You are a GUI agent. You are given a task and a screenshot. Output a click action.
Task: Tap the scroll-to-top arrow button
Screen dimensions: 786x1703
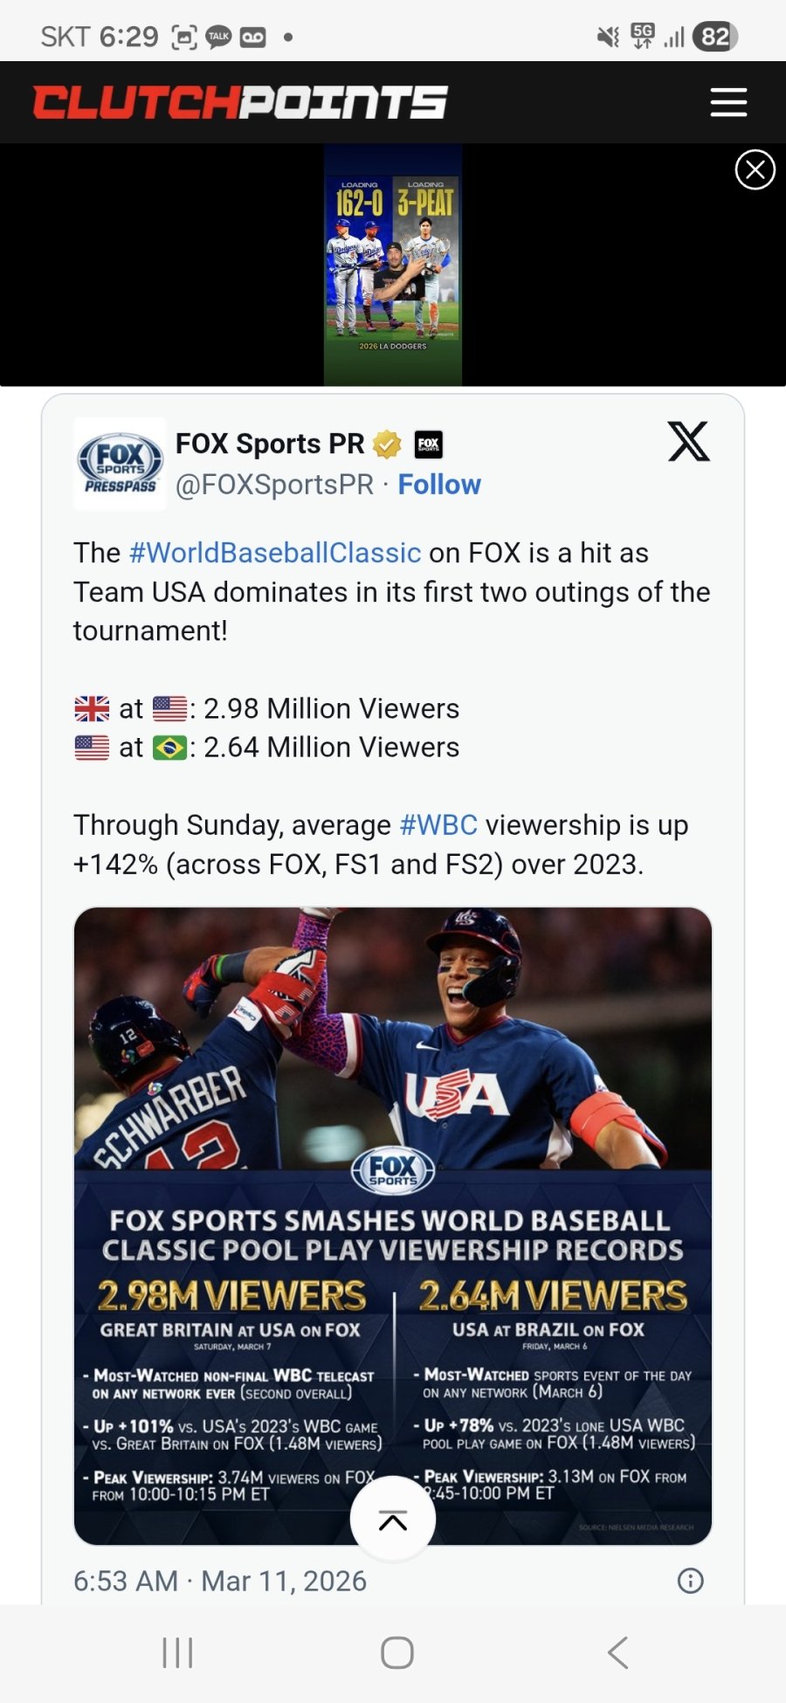click(x=393, y=1520)
